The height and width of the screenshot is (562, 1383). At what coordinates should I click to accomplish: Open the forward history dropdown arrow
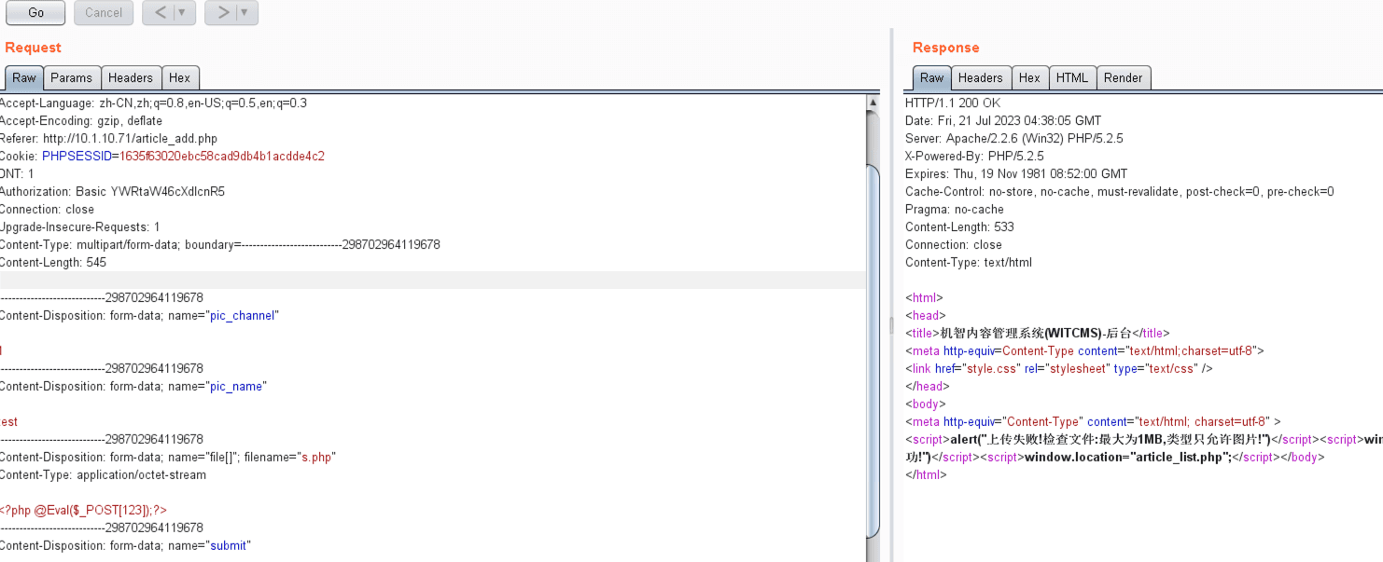coord(246,13)
